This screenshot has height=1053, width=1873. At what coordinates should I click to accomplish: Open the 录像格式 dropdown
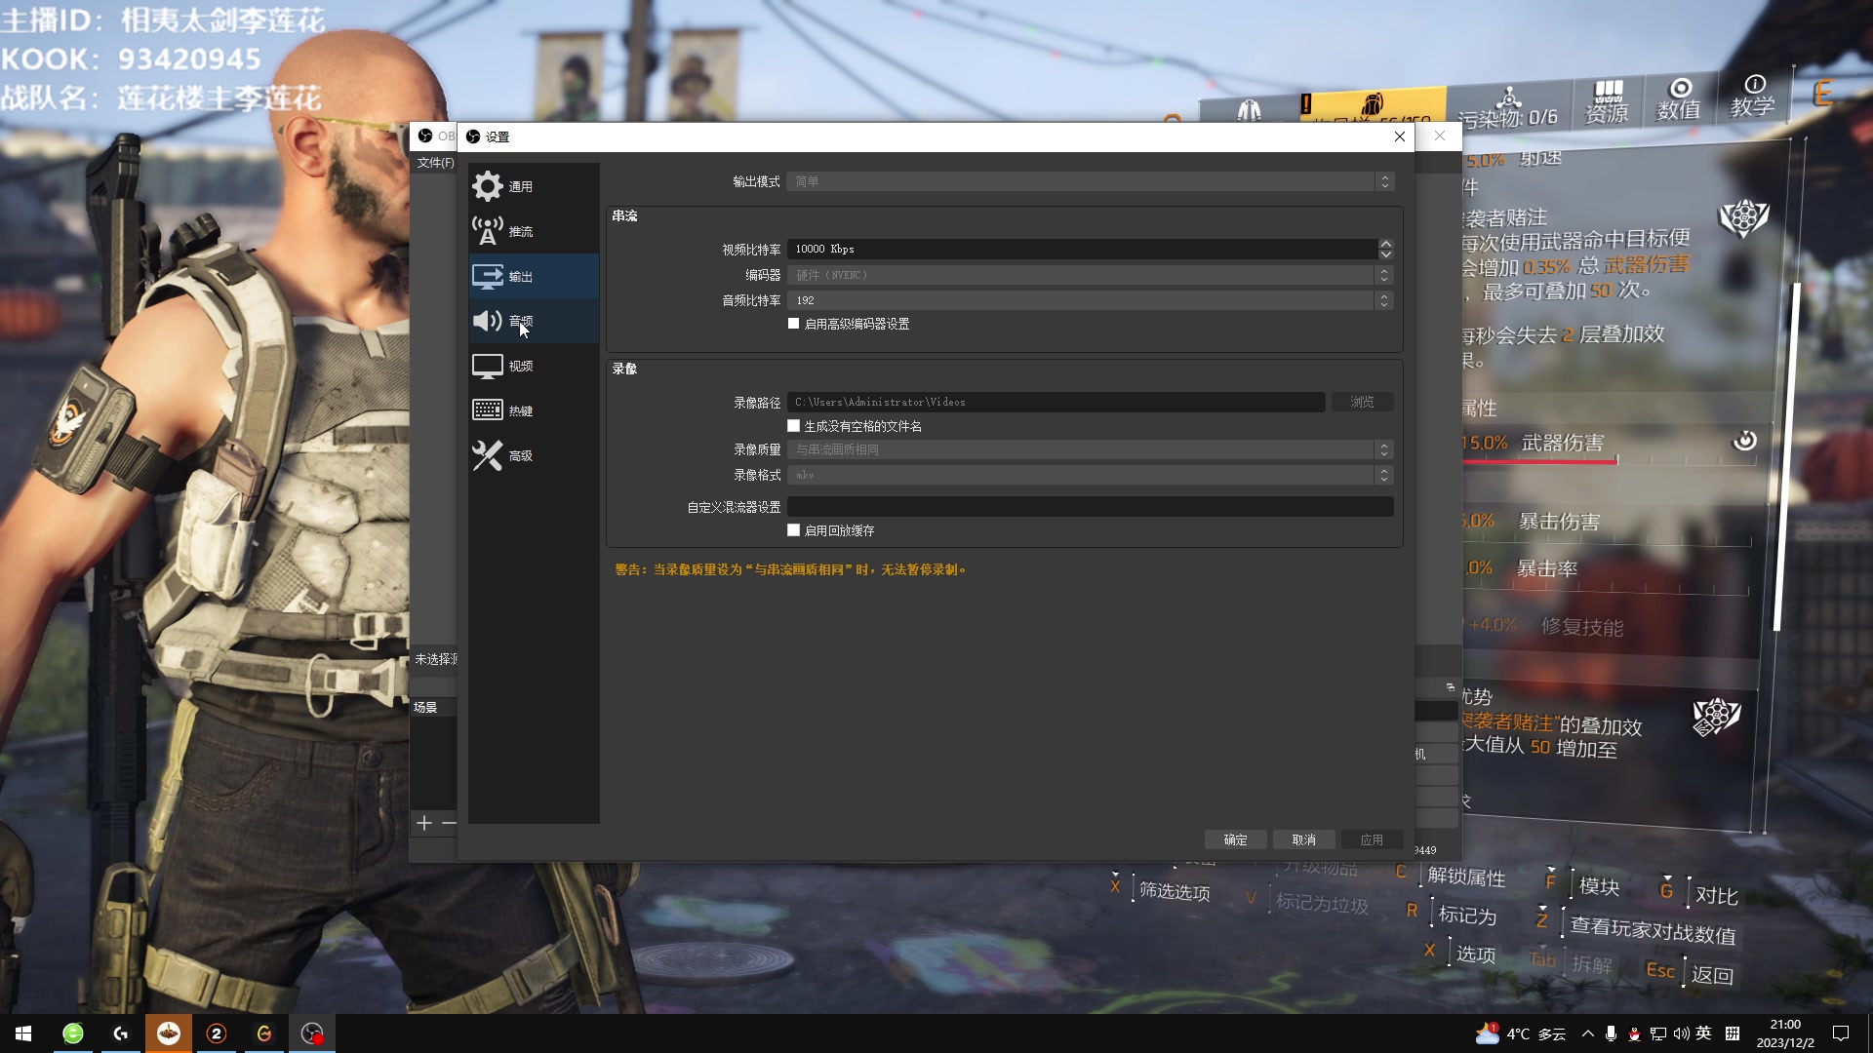(x=1091, y=475)
